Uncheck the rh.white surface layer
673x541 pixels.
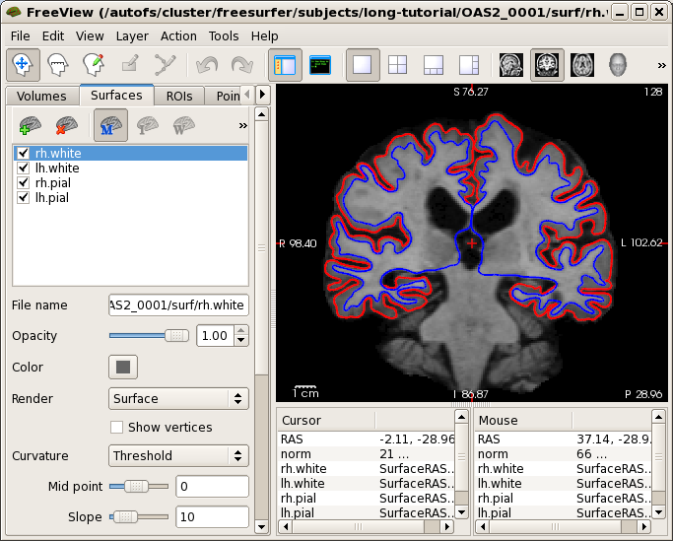coord(24,154)
